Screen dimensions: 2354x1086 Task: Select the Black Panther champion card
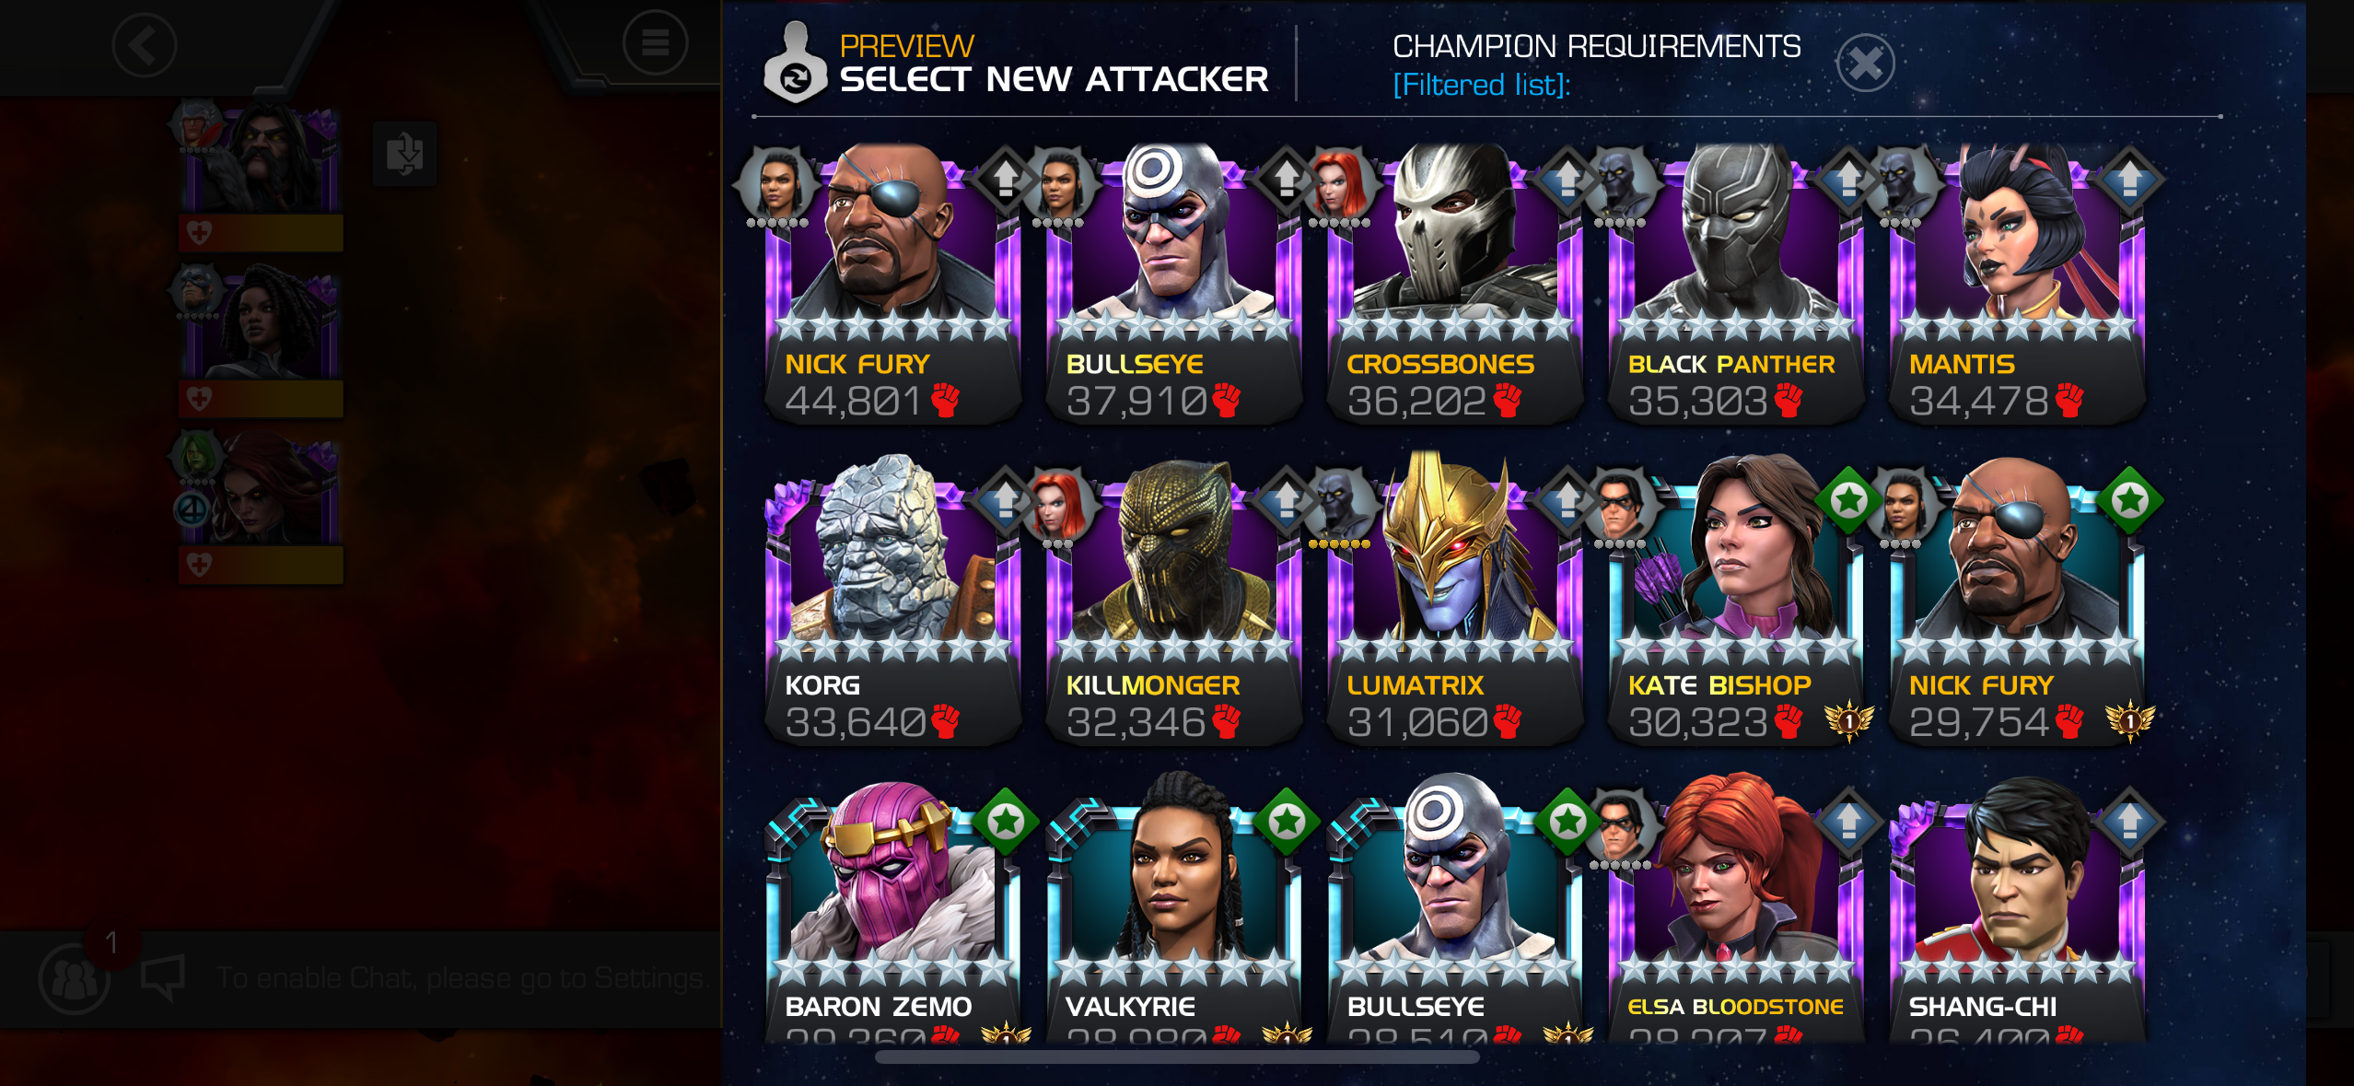click(1736, 284)
